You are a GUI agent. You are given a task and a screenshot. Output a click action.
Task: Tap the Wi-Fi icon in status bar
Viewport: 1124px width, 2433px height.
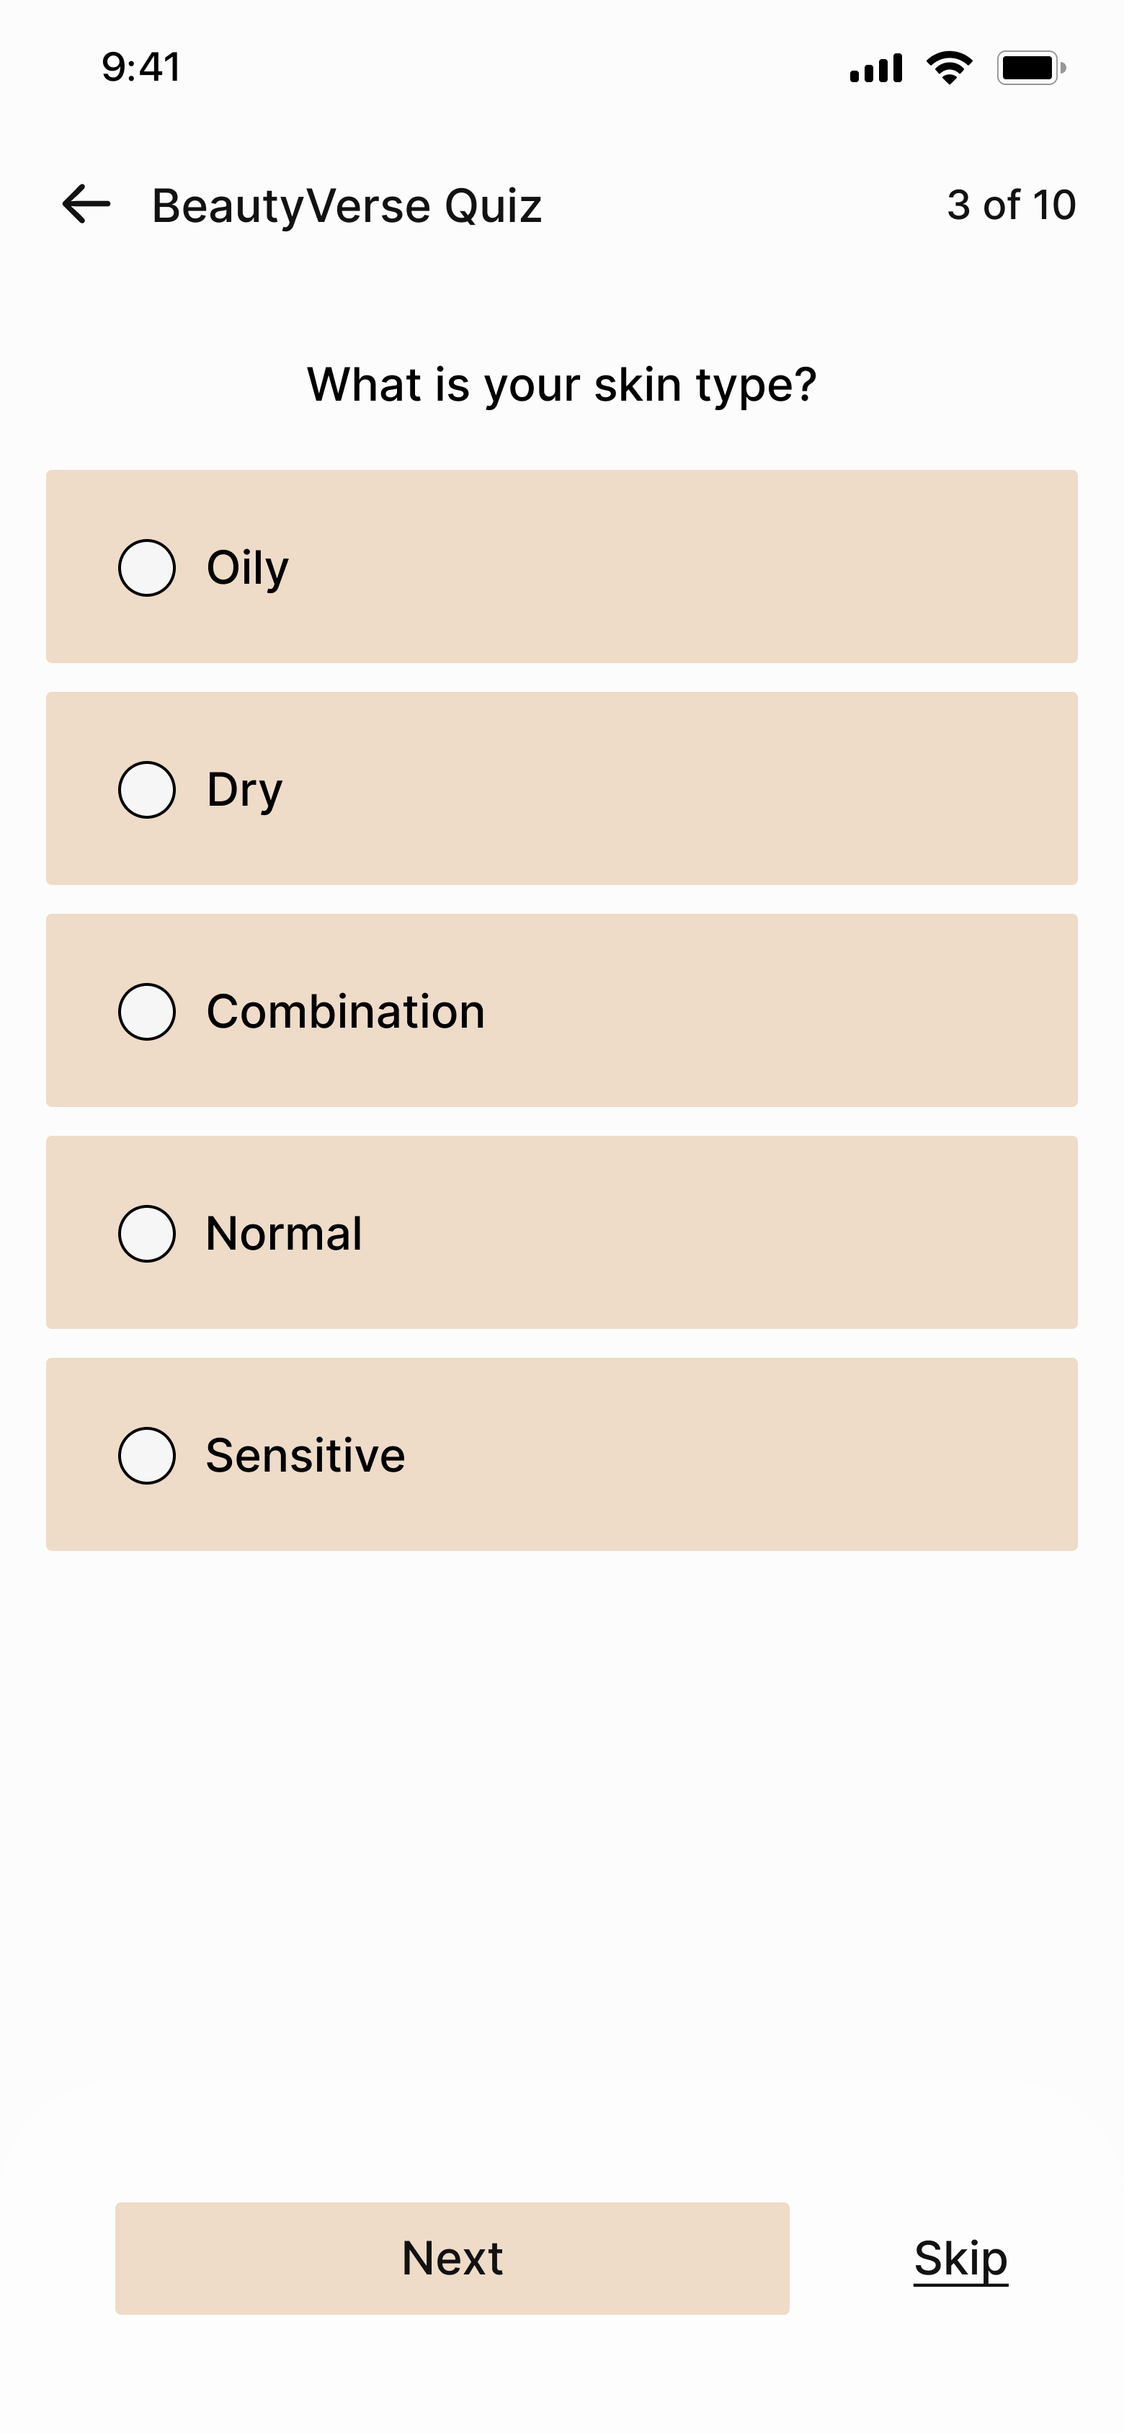(x=949, y=68)
